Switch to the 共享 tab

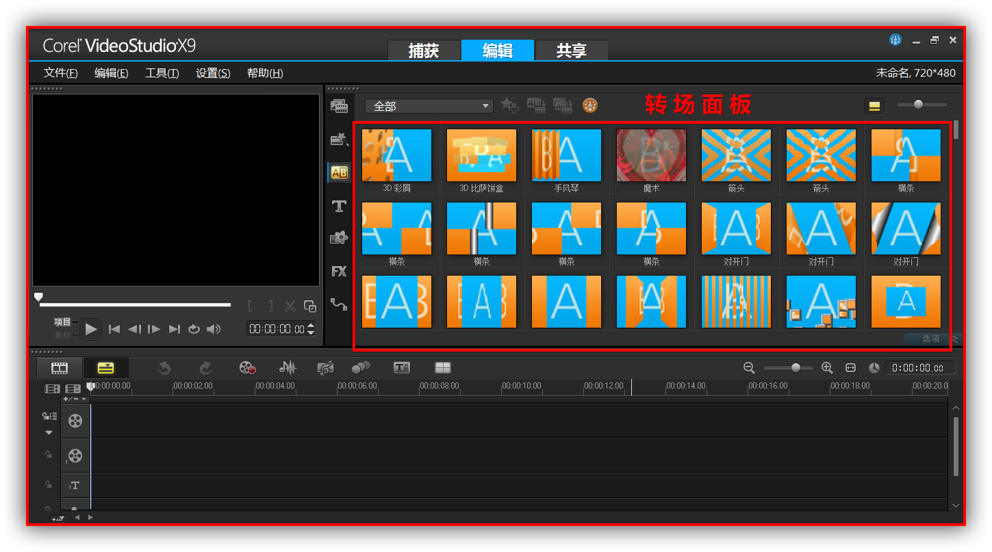[572, 50]
